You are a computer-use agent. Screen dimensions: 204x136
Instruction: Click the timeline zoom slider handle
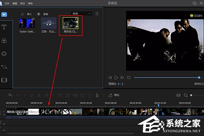coord(191,95)
